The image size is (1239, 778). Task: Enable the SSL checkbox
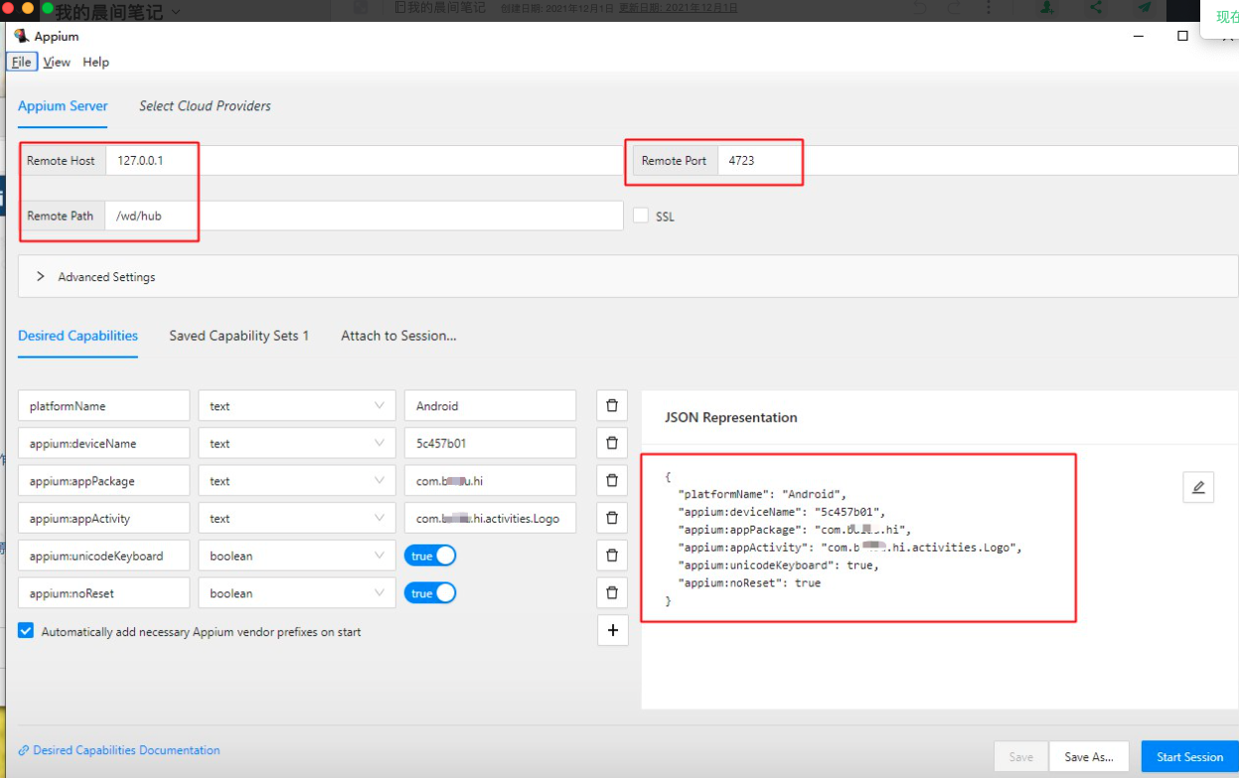tap(641, 216)
